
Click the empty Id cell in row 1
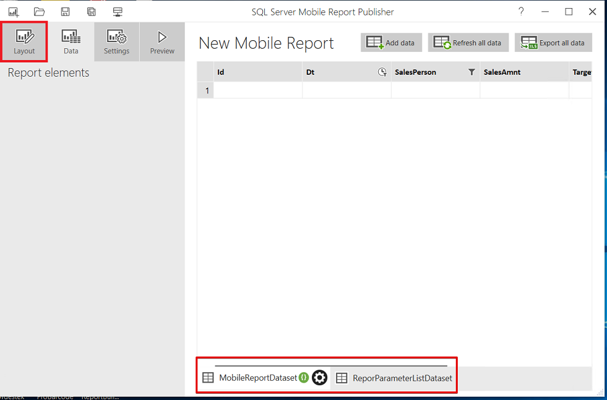coord(258,90)
